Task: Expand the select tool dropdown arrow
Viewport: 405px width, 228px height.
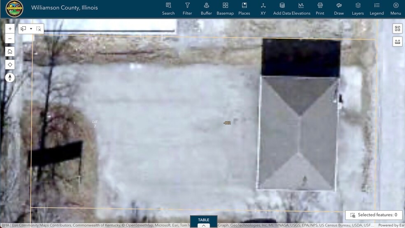Action: (31, 29)
